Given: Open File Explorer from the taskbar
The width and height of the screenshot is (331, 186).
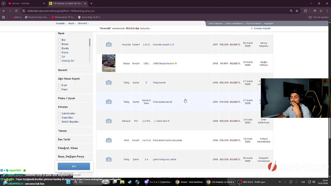Looking at the screenshot, I should 122,182.
